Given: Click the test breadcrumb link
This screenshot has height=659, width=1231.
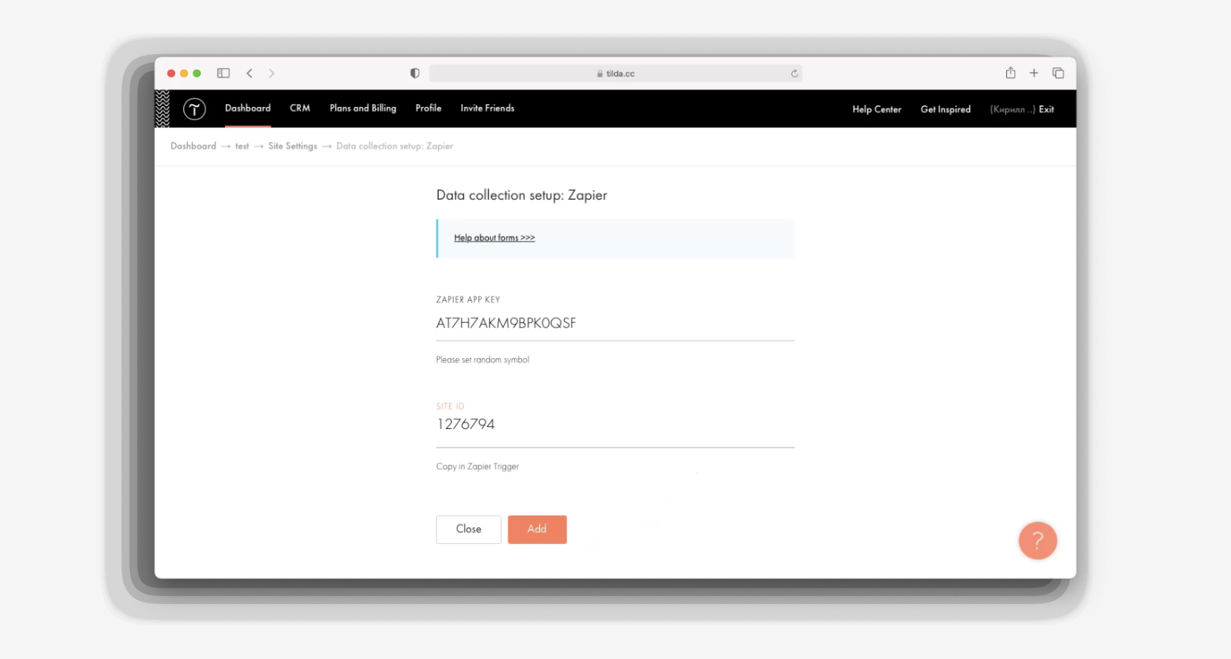Looking at the screenshot, I should pos(242,146).
